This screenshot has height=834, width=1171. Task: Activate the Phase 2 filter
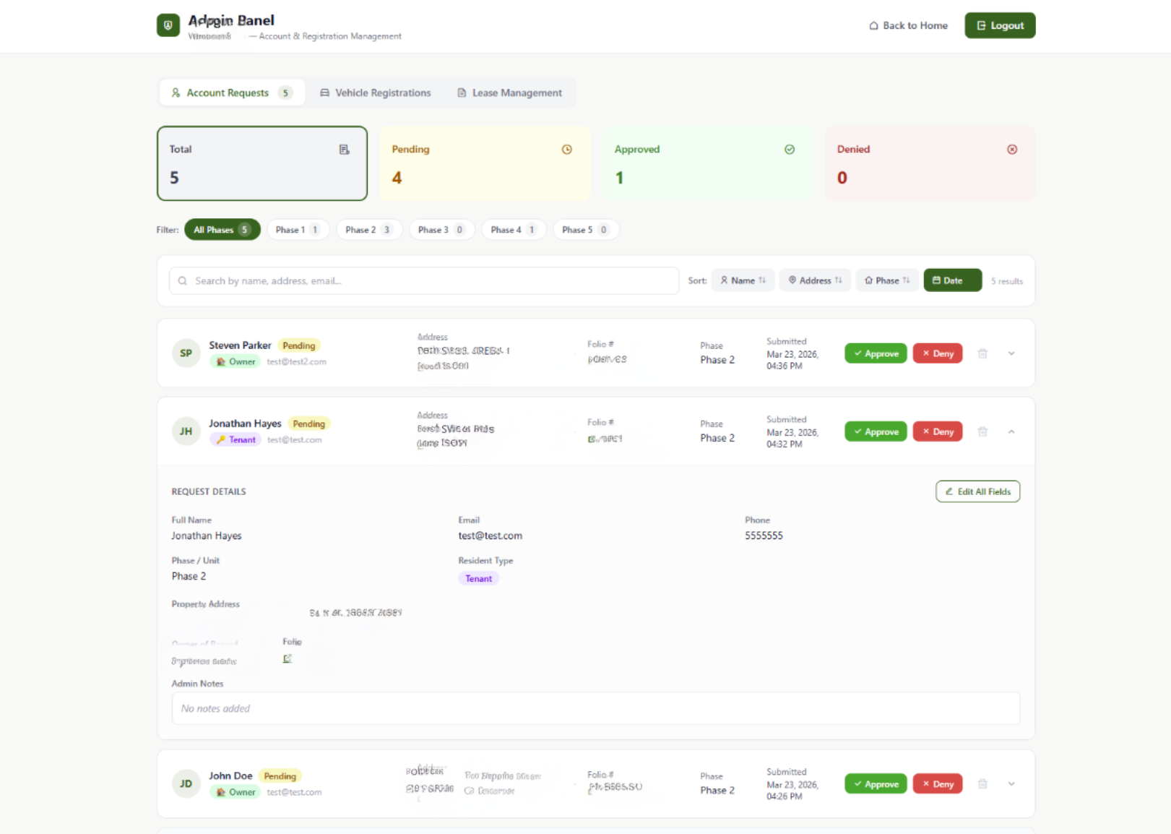pyautogui.click(x=368, y=229)
